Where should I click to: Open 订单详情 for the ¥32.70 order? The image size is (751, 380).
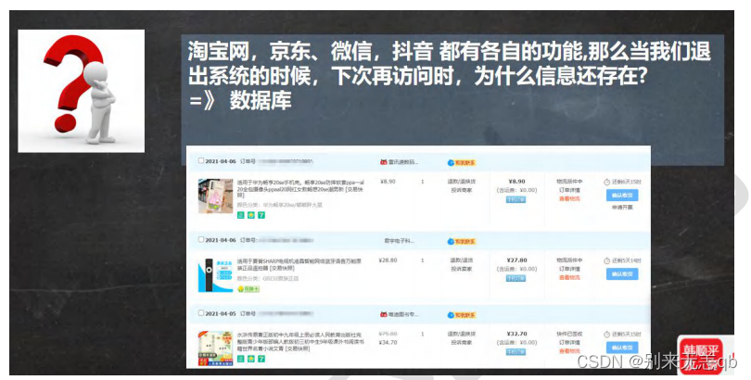pyautogui.click(x=569, y=342)
